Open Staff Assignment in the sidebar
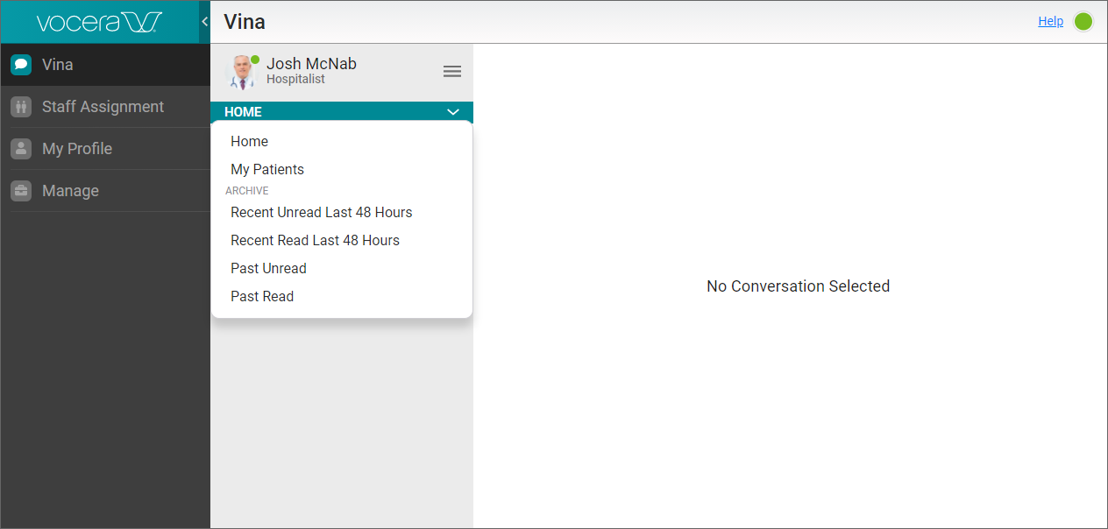This screenshot has height=529, width=1108. point(103,107)
